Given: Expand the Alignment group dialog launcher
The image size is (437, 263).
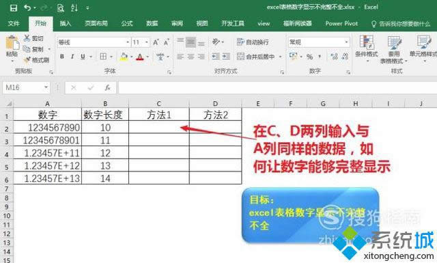Looking at the screenshot, I should click(x=282, y=72).
